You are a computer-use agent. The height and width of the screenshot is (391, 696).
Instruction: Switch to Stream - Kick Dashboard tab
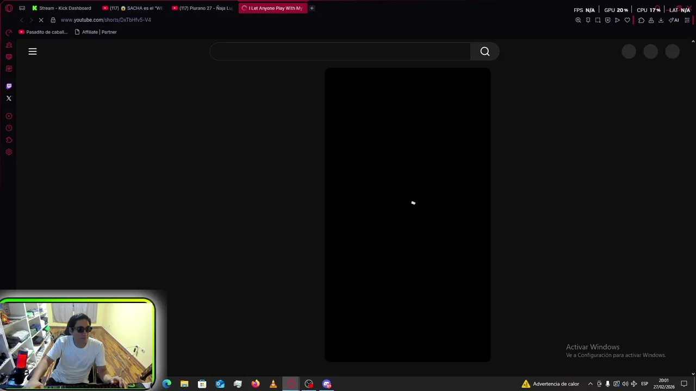[x=61, y=8]
